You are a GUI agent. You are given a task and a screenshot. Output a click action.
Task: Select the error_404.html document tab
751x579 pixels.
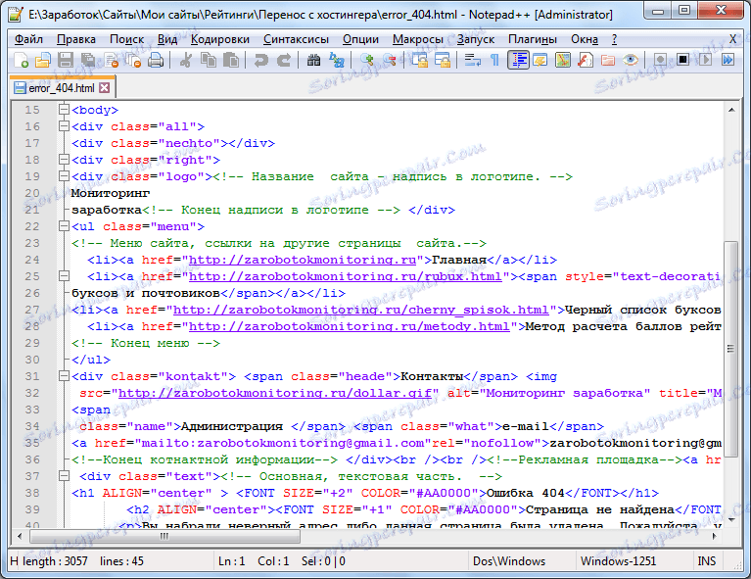pyautogui.click(x=62, y=88)
